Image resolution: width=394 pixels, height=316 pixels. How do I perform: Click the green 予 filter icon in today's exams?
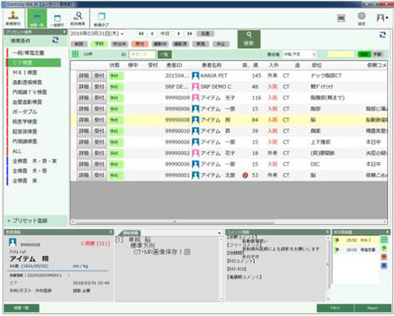pos(384,248)
